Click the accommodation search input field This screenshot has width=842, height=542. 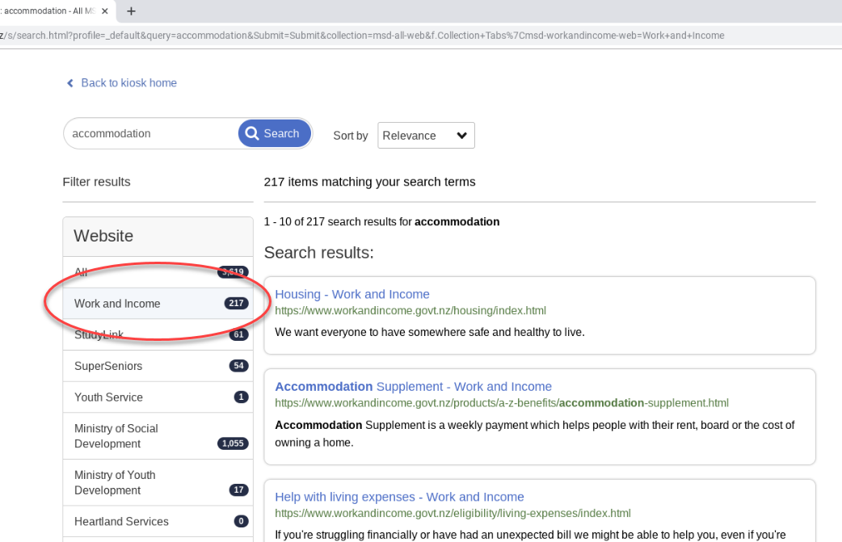(151, 133)
